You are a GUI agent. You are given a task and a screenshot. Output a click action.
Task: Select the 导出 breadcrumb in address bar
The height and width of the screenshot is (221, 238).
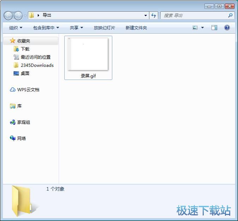pos(47,15)
